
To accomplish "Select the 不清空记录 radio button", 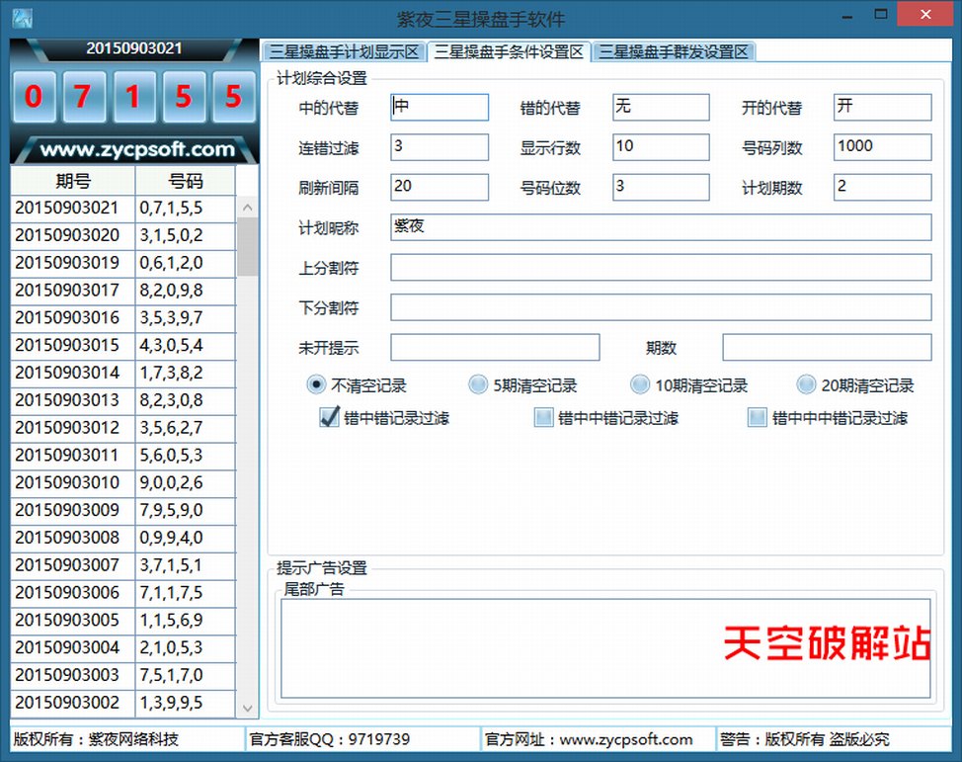I will (x=316, y=384).
